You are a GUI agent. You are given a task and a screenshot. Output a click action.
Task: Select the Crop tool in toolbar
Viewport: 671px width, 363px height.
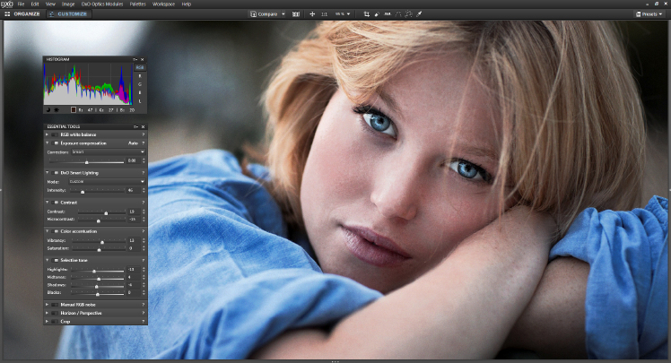click(367, 14)
